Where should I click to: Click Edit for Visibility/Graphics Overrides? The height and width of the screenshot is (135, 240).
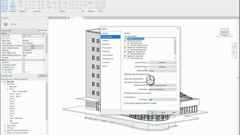(33, 46)
